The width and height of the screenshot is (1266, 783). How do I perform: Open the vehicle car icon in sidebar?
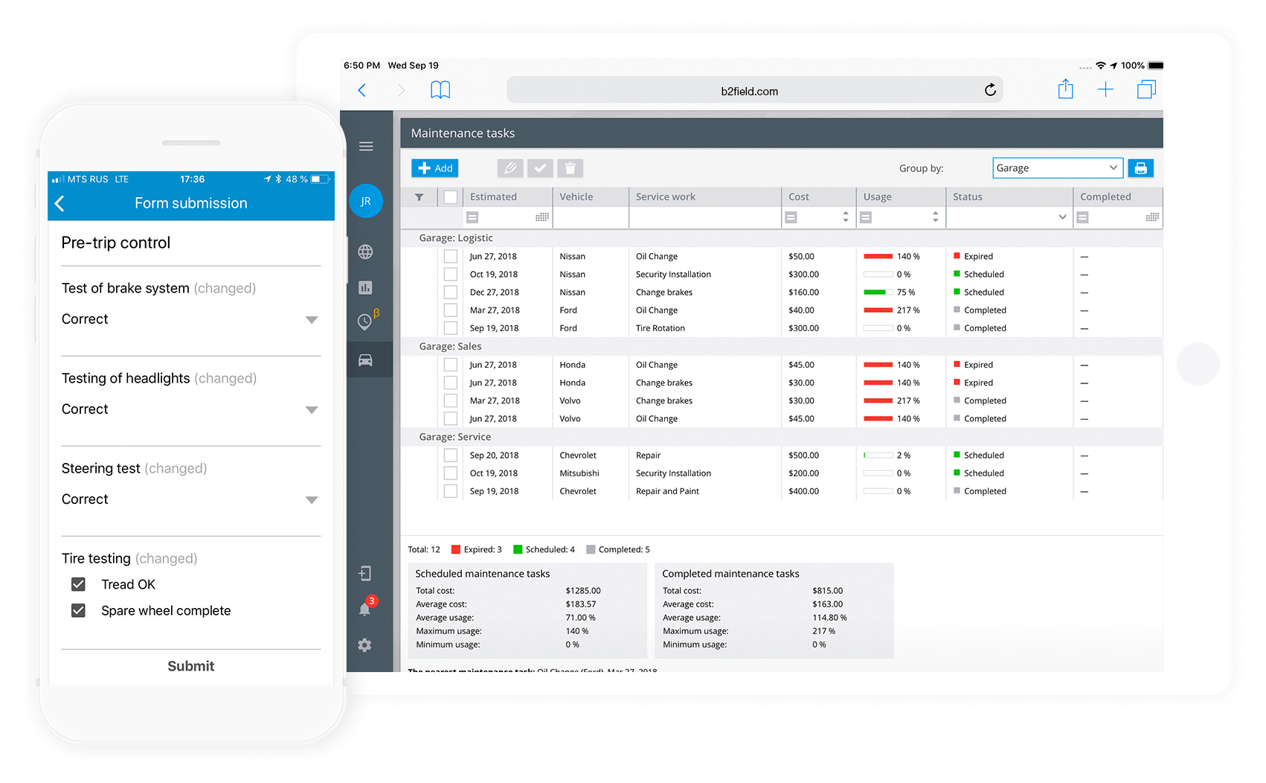pos(365,360)
